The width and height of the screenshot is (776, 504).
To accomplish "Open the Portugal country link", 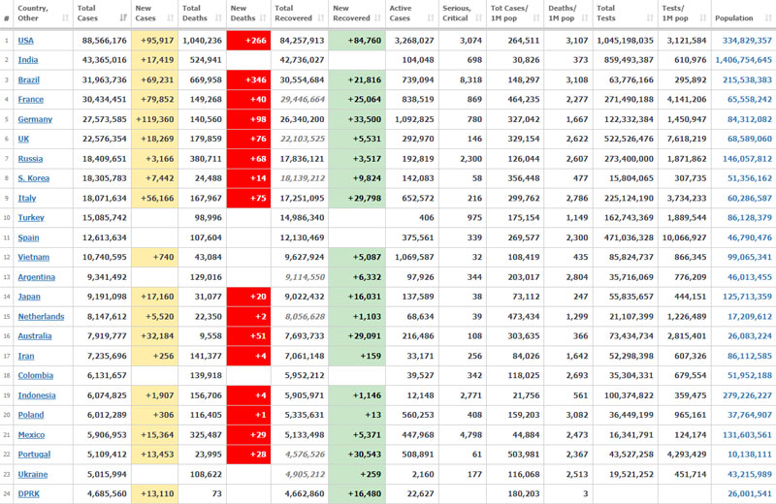I will (x=34, y=455).
